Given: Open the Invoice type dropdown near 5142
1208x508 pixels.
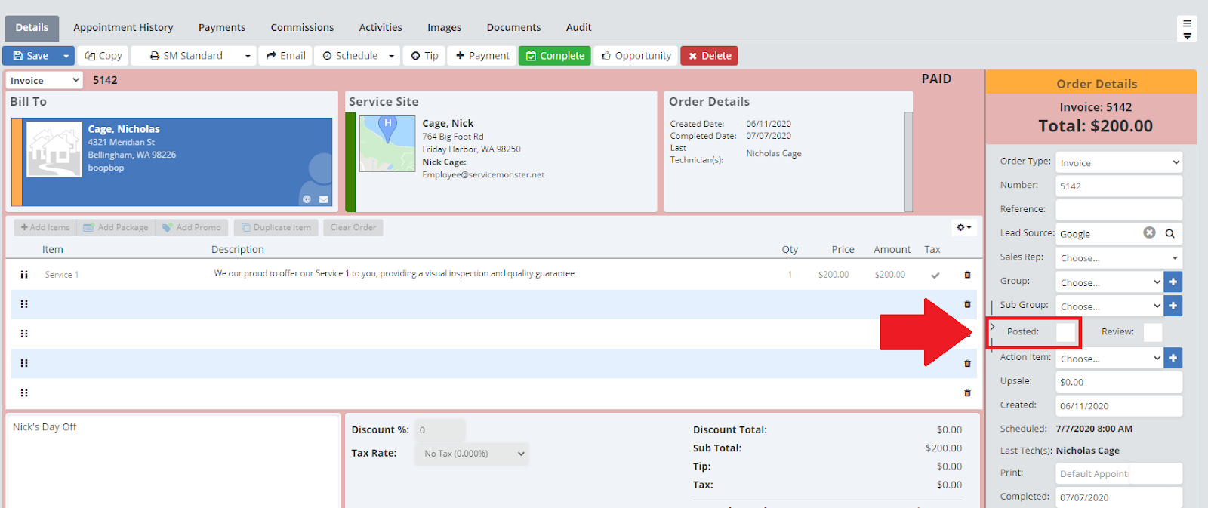Looking at the screenshot, I should tap(45, 81).
